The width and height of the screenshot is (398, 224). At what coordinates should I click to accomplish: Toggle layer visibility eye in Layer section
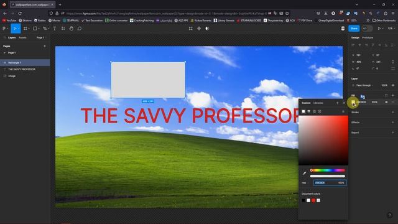click(393, 85)
